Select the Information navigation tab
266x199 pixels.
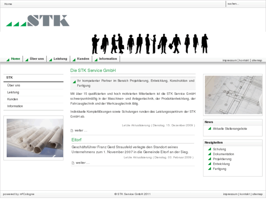pos(108,59)
